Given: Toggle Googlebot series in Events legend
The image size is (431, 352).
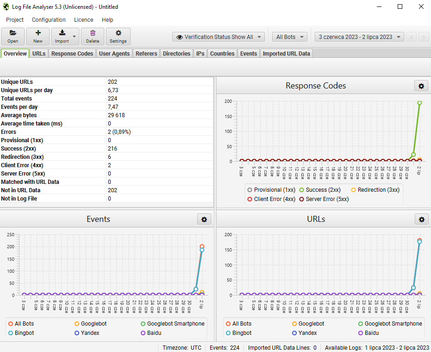Looking at the screenshot, I should [x=90, y=324].
